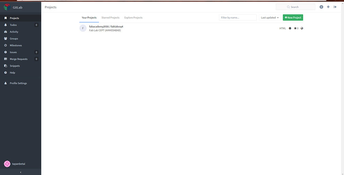Open Groups from the sidebar
344x175 pixels.
pyautogui.click(x=20, y=38)
